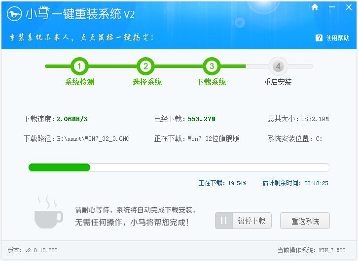This screenshot has width=358, height=261.
Task: Click the home icon in title bar
Action: coord(315,7)
